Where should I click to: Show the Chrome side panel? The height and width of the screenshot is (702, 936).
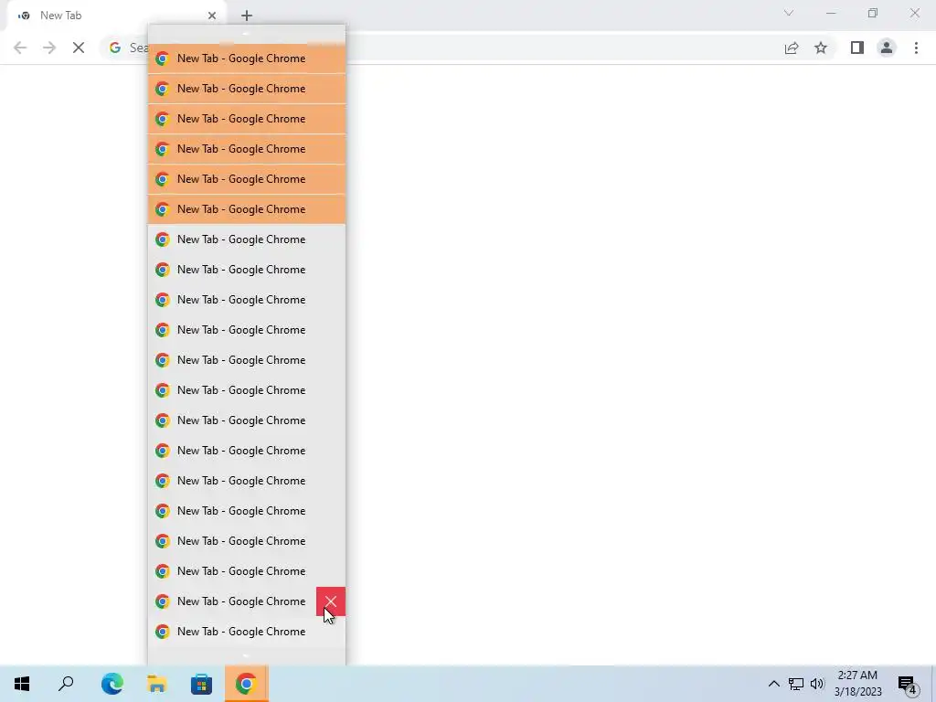pos(857,48)
